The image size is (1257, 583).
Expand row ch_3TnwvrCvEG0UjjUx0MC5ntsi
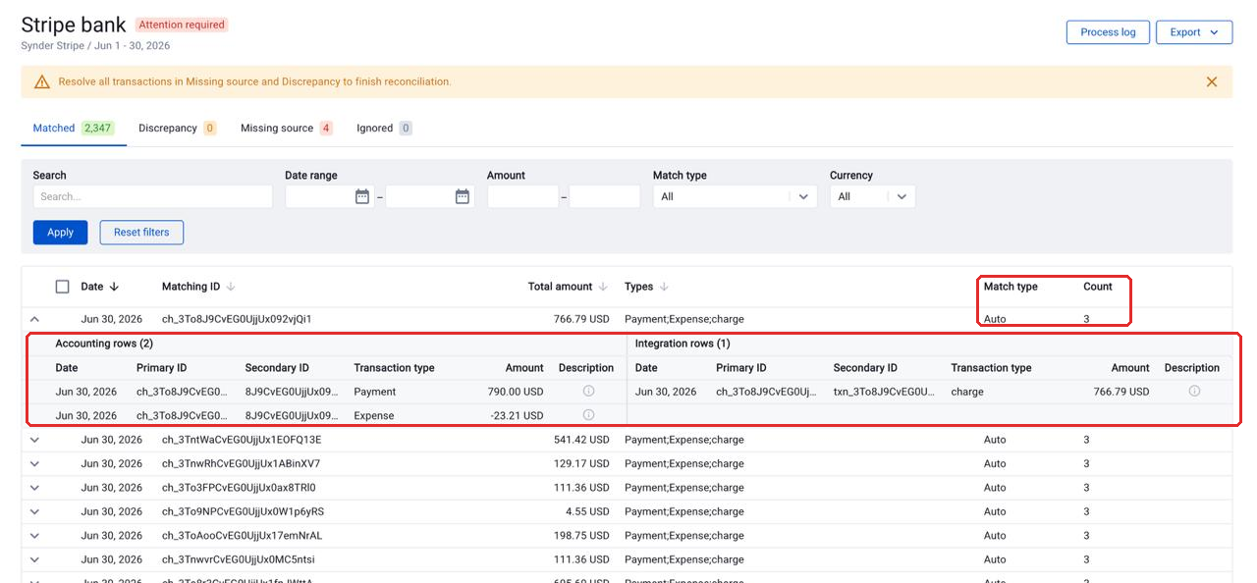click(x=34, y=559)
